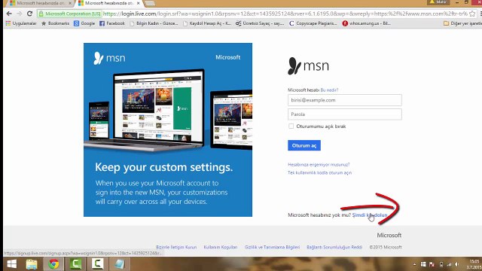
Task: Click the green padlock security icon
Action: click(41, 14)
